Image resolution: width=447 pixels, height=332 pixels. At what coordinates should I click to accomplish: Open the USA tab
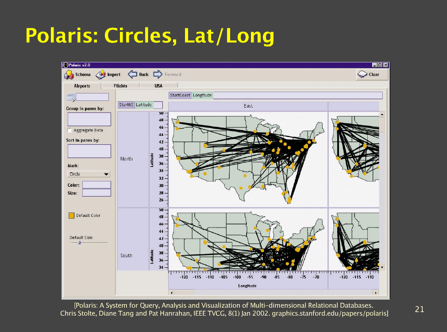[158, 85]
